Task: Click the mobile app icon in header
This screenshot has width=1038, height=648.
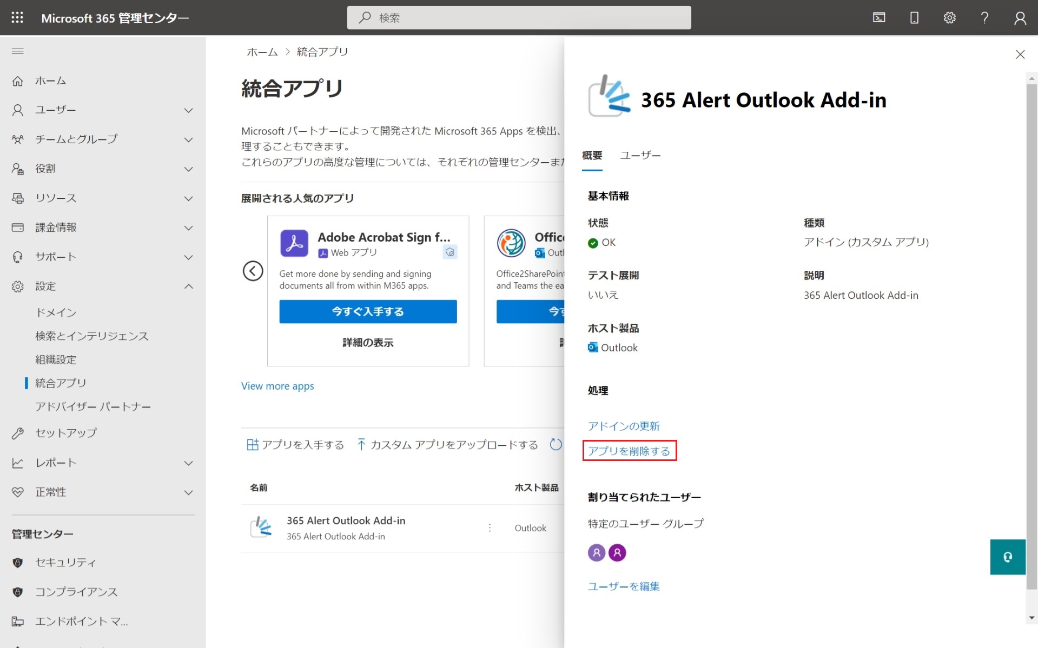Action: pyautogui.click(x=914, y=18)
